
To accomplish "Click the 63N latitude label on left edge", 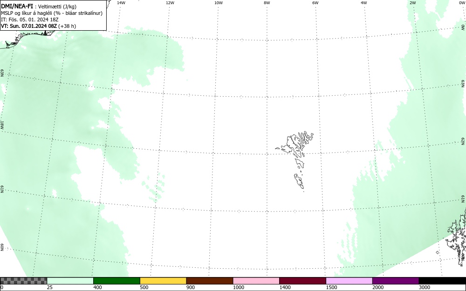I will (x=2, y=73).
